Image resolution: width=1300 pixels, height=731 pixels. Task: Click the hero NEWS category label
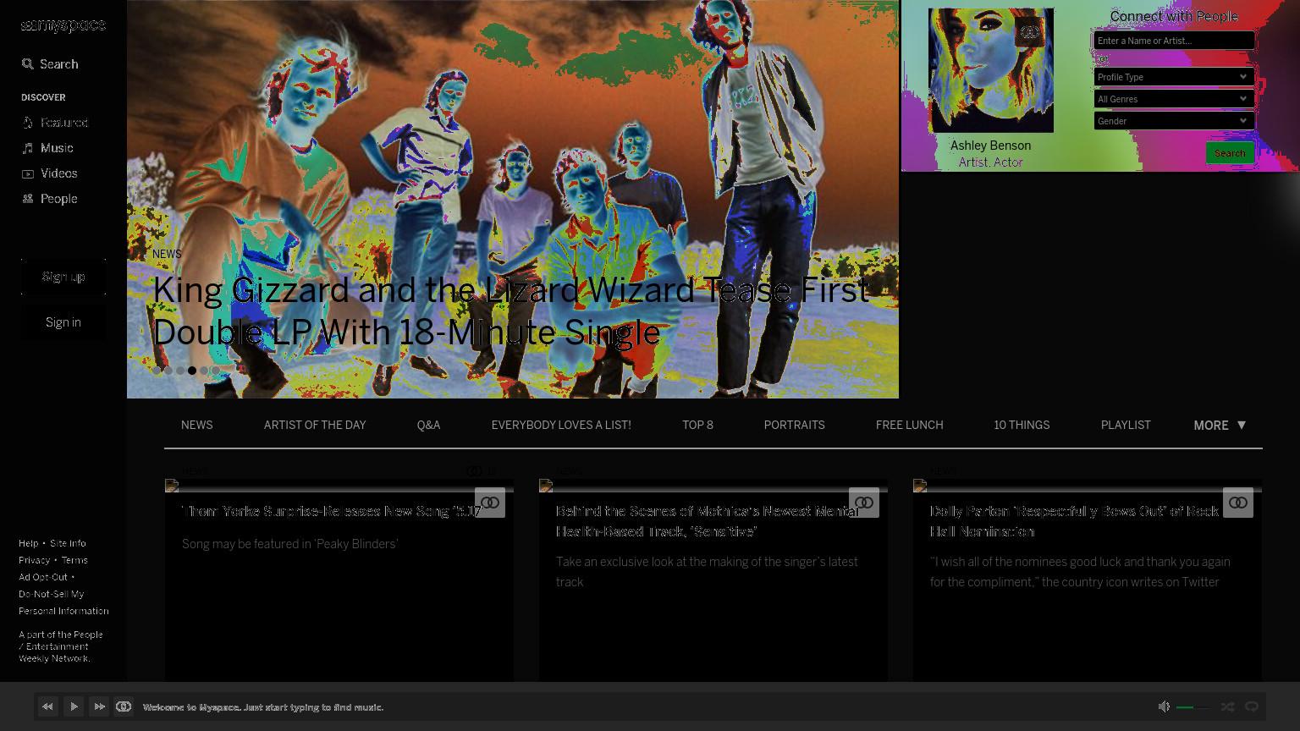[167, 254]
